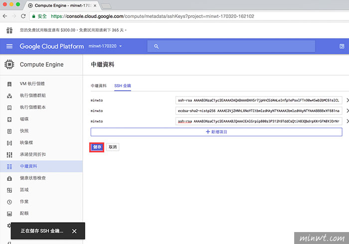
Task: Switch to the 中繼資料 tab
Action: click(99, 86)
